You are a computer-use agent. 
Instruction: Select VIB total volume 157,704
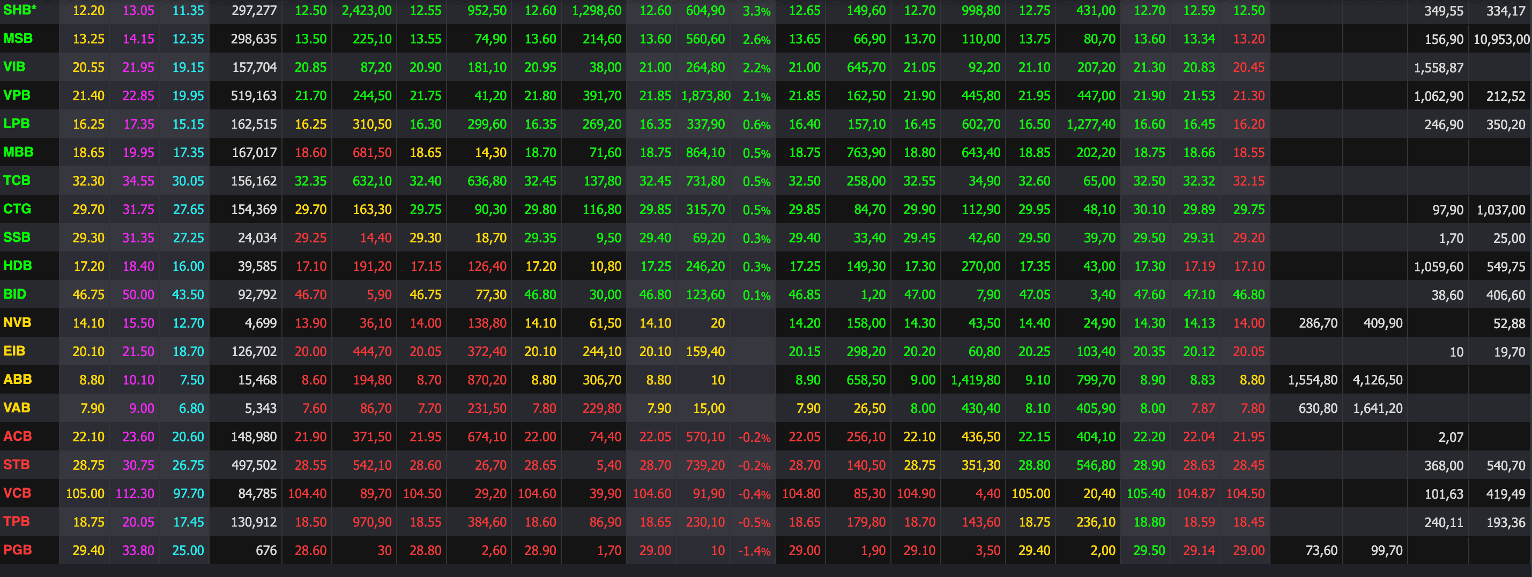click(254, 67)
